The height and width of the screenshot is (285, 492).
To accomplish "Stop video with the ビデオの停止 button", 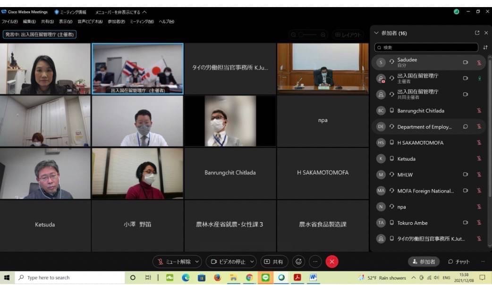I will tap(227, 262).
